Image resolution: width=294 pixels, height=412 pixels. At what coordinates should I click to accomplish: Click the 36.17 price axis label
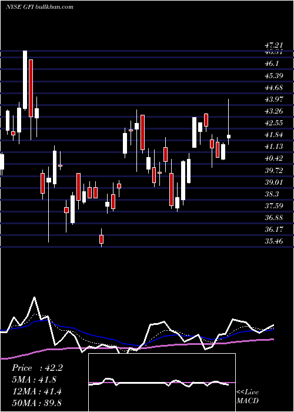[x=274, y=230]
